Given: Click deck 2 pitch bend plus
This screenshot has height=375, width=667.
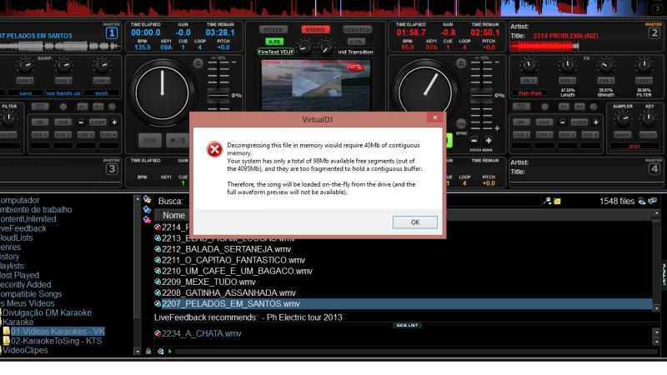Looking at the screenshot, I should click(489, 140).
